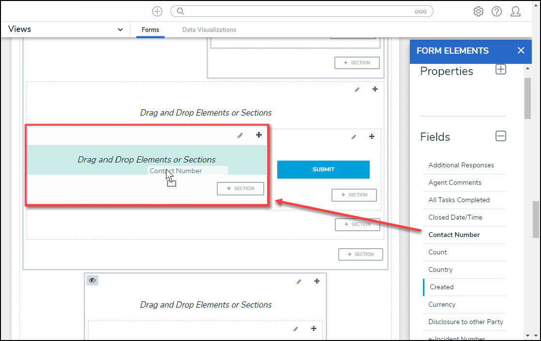This screenshot has height=341, width=541.
Task: Select the Contact Number field
Action: pos(454,235)
